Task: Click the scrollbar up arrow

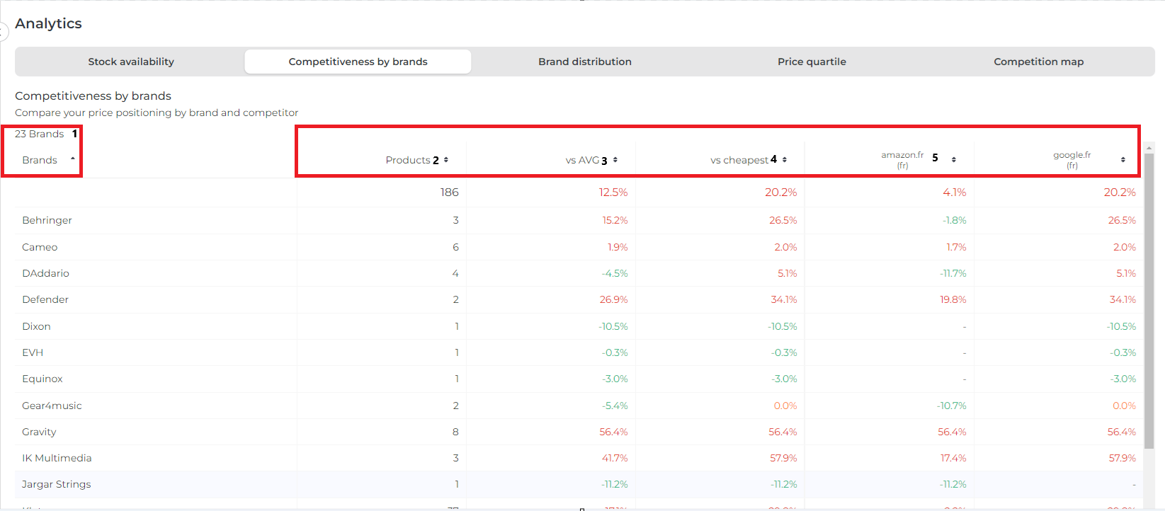Action: [1149, 147]
